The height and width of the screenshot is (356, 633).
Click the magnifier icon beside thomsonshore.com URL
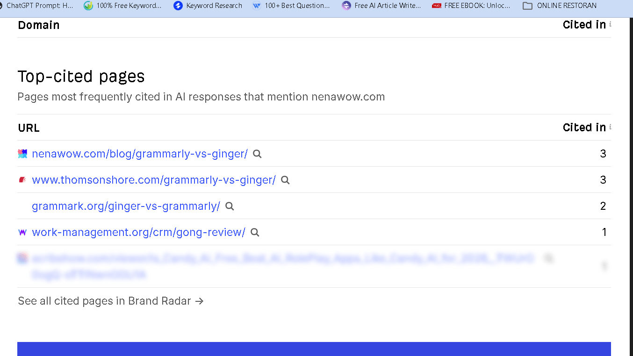(285, 180)
